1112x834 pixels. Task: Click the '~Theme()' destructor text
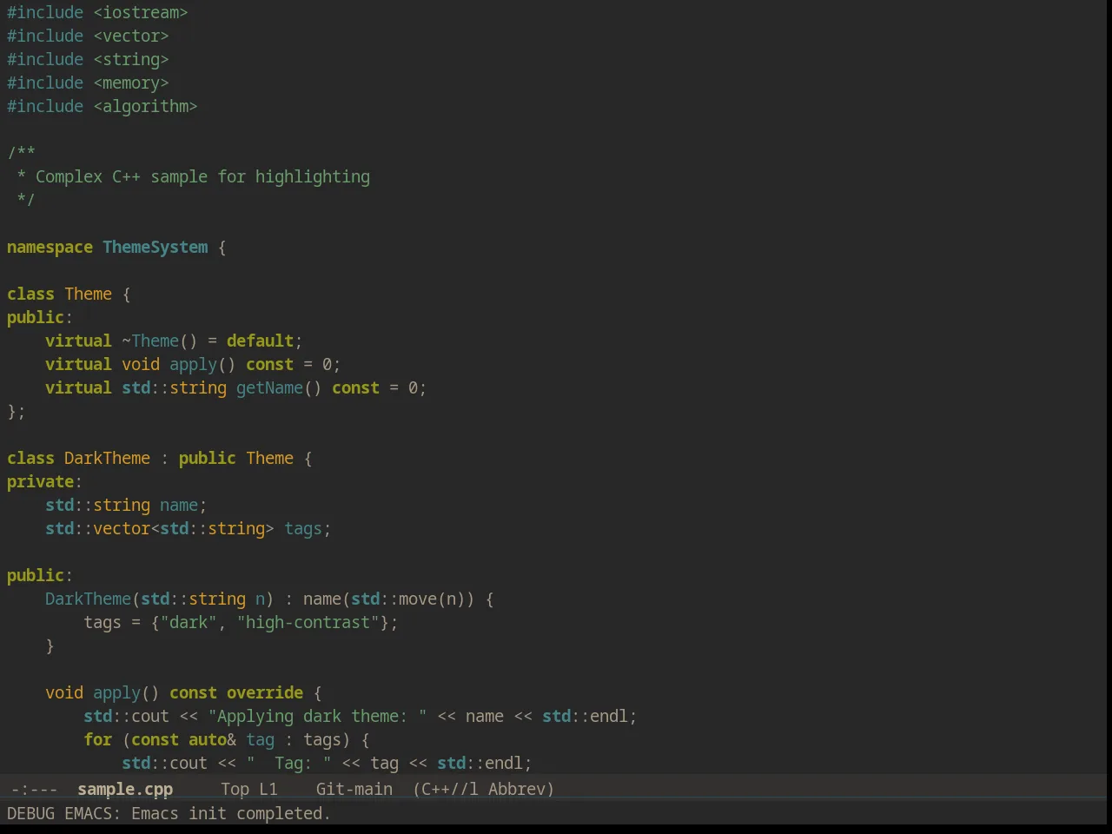(x=160, y=341)
